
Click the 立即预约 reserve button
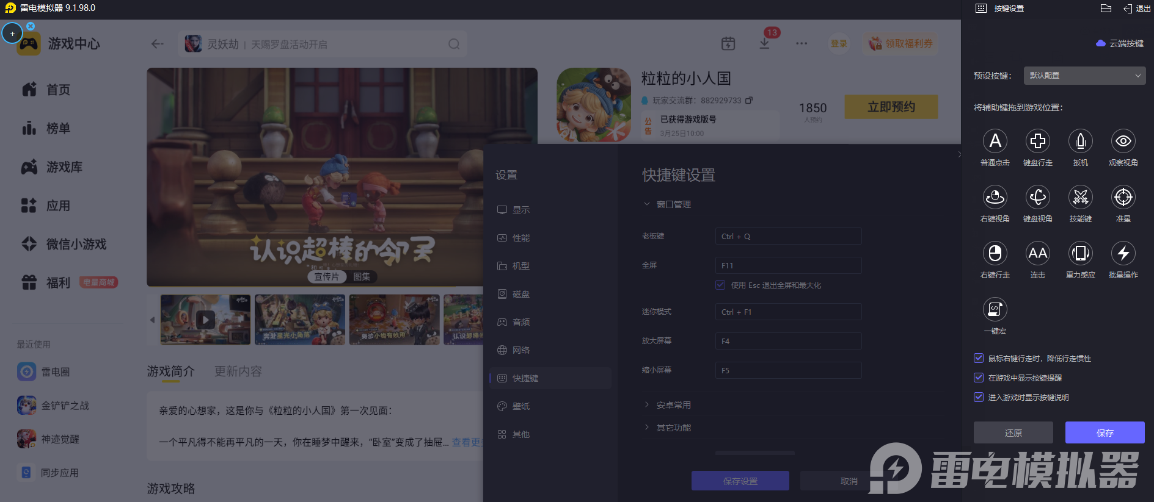tap(891, 107)
